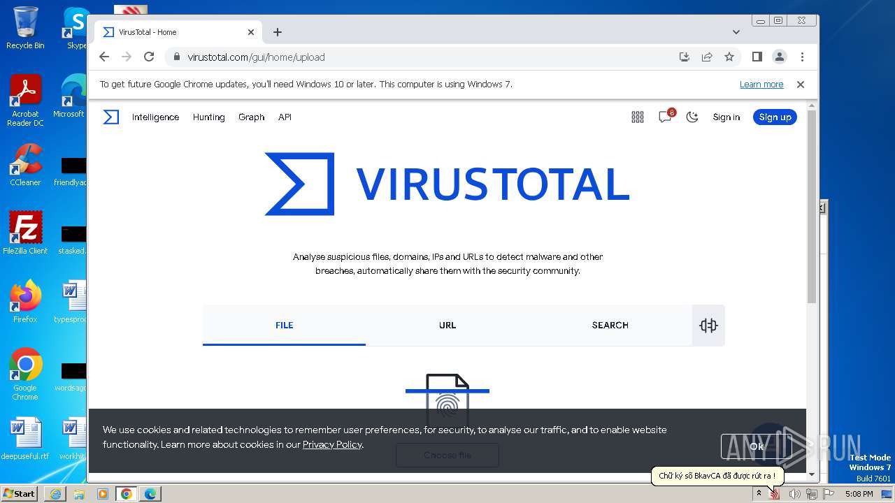Open Microsoft Edge from taskbar
The height and width of the screenshot is (503, 895).
tap(150, 494)
